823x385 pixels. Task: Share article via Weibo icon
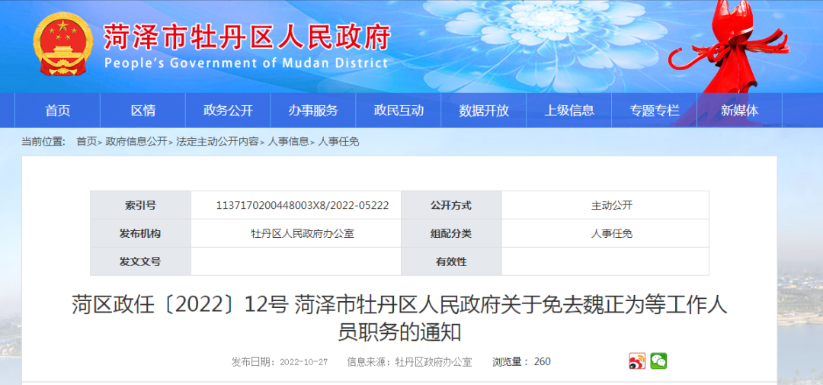point(637,361)
